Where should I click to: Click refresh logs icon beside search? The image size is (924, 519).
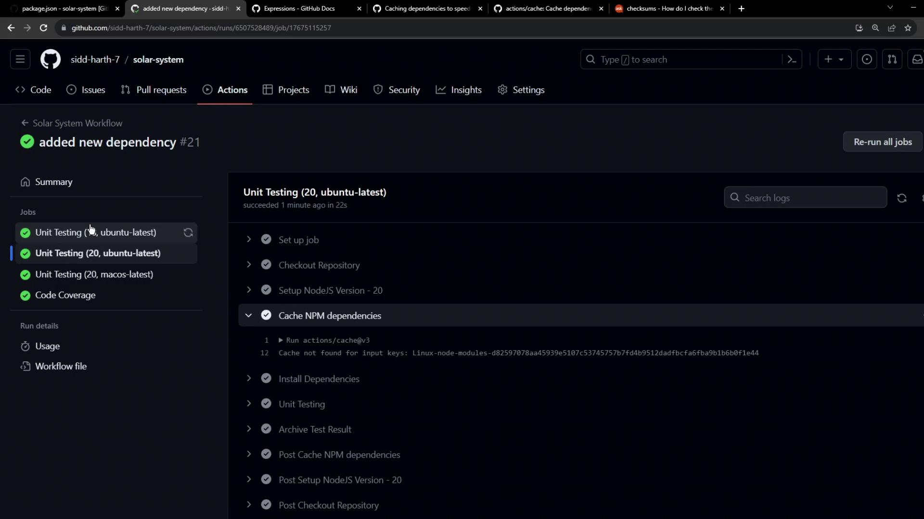click(901, 198)
